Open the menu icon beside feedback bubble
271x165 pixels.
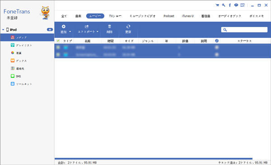coord(243,5)
